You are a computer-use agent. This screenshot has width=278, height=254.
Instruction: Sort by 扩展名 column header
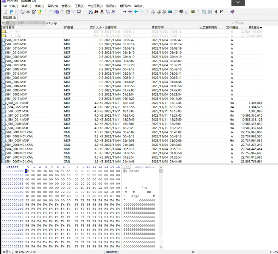[76, 27]
